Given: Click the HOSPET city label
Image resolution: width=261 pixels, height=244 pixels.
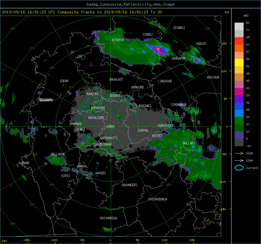Looking at the screenshot, I should click(x=157, y=136).
